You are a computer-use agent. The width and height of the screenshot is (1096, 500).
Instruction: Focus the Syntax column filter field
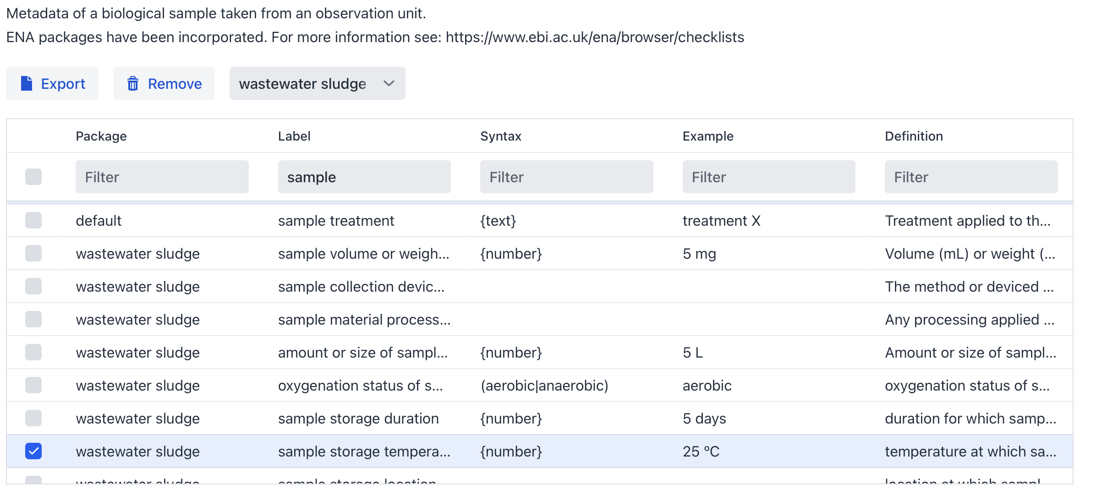[x=566, y=177]
